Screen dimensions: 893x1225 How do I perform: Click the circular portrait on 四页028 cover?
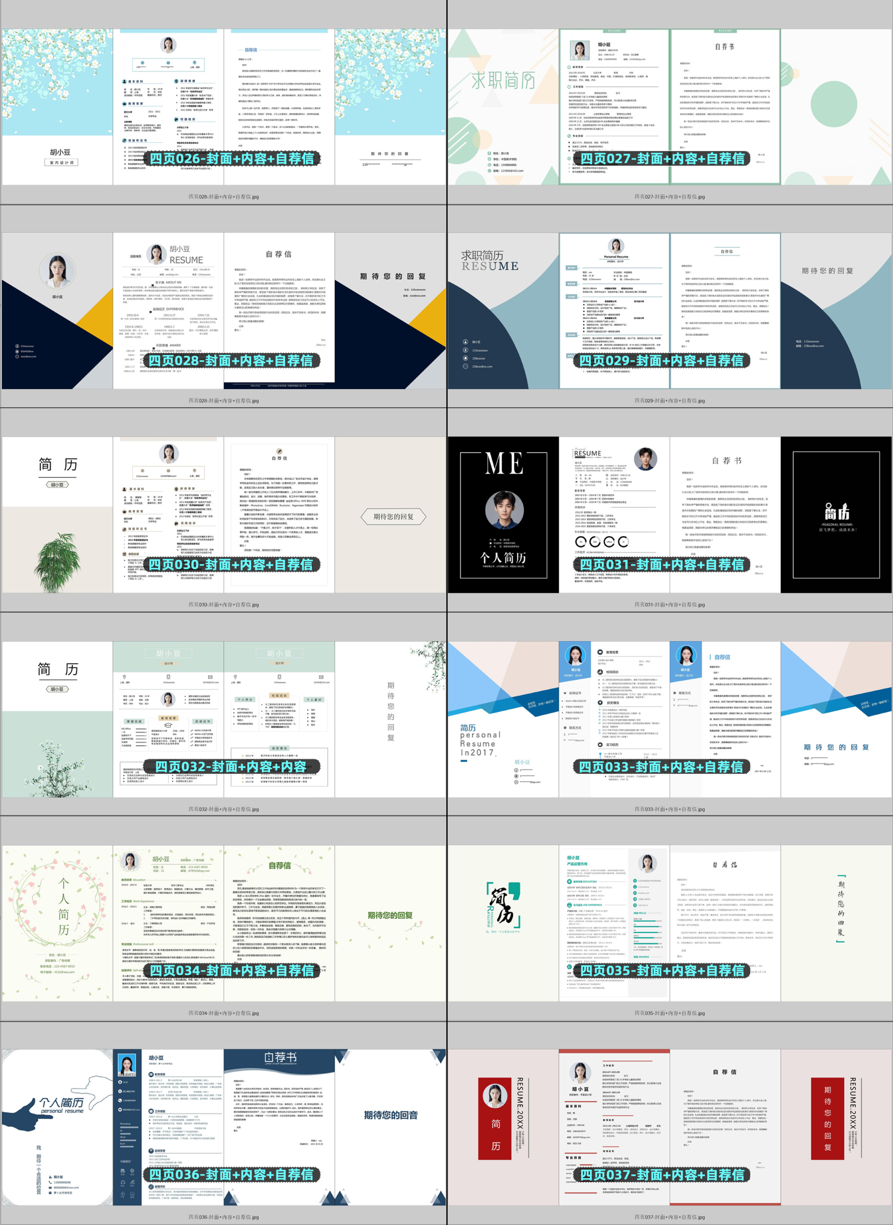pos(57,270)
